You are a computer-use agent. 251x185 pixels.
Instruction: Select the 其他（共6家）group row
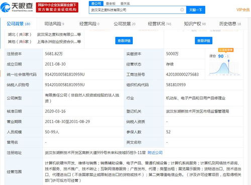coord(20,41)
